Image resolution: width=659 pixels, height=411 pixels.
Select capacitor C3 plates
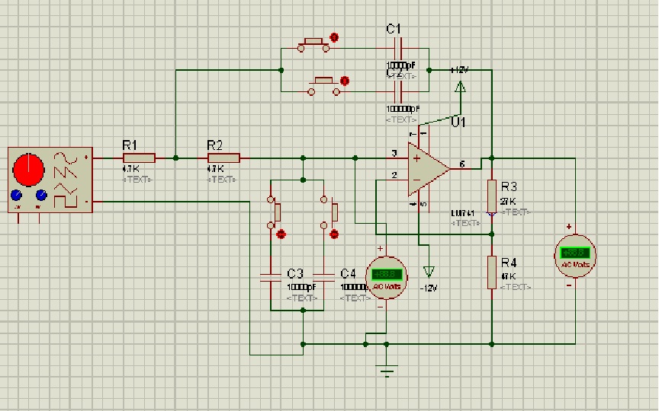pyautogui.click(x=271, y=277)
